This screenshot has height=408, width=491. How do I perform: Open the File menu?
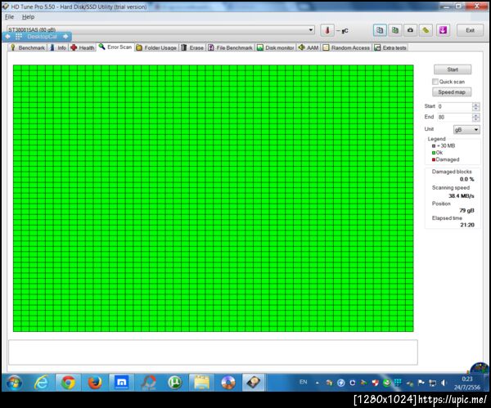pos(9,17)
